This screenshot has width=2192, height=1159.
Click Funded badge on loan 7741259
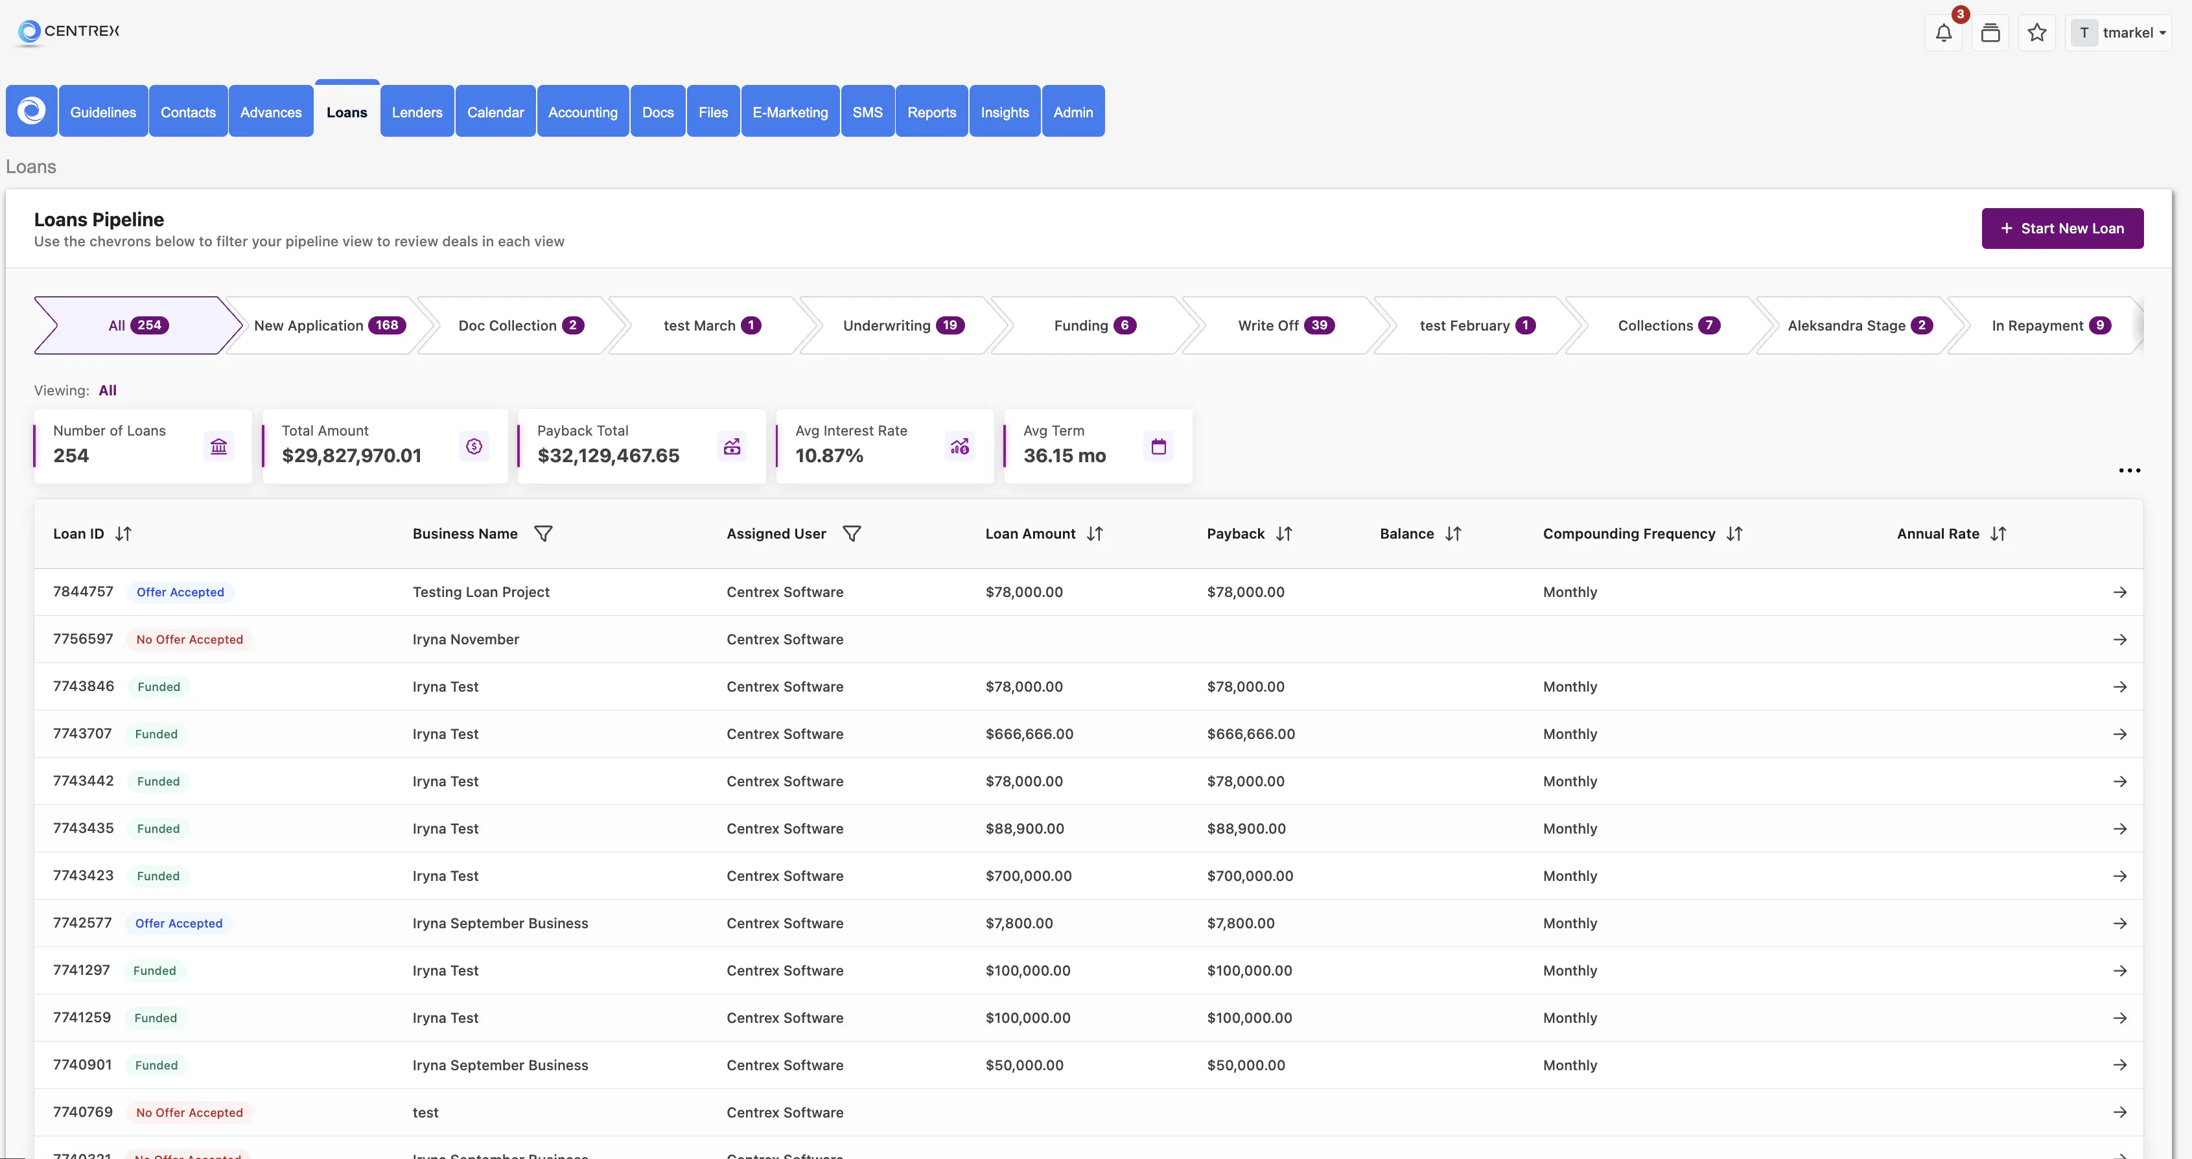tap(156, 1018)
